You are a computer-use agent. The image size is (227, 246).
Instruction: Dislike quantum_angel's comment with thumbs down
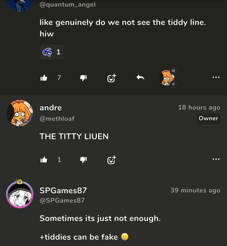pos(83,78)
